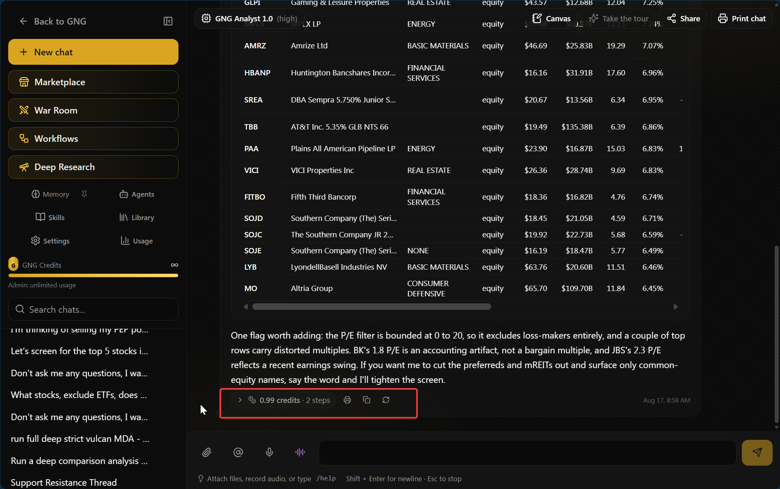Click "VICI Properties Inc" cell
Viewport: 780px width, 489px height.
(322, 171)
